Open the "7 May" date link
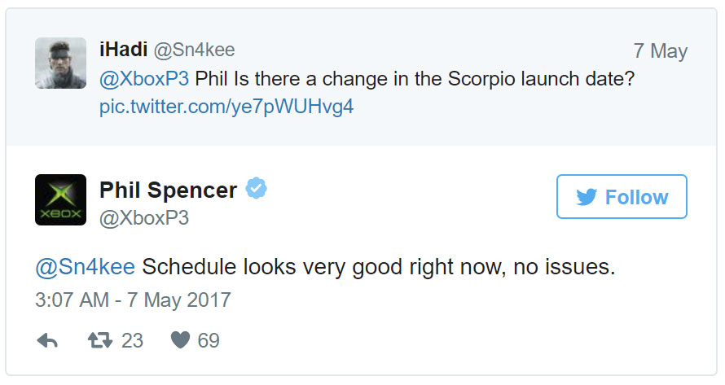The width and height of the screenshot is (725, 385). point(660,50)
